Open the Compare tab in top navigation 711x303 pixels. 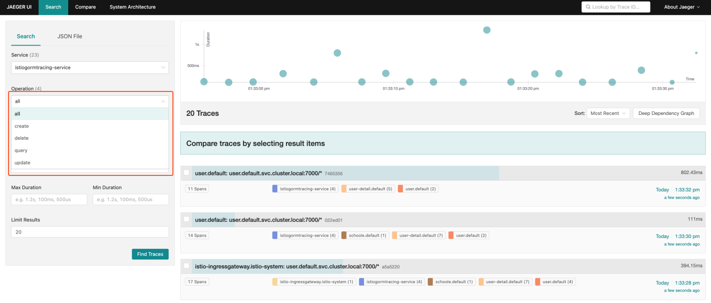click(x=85, y=7)
